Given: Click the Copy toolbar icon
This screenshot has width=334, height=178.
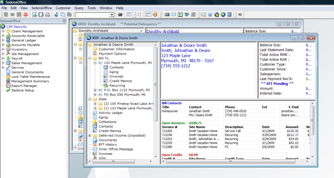Looking at the screenshot, I should [63, 15].
